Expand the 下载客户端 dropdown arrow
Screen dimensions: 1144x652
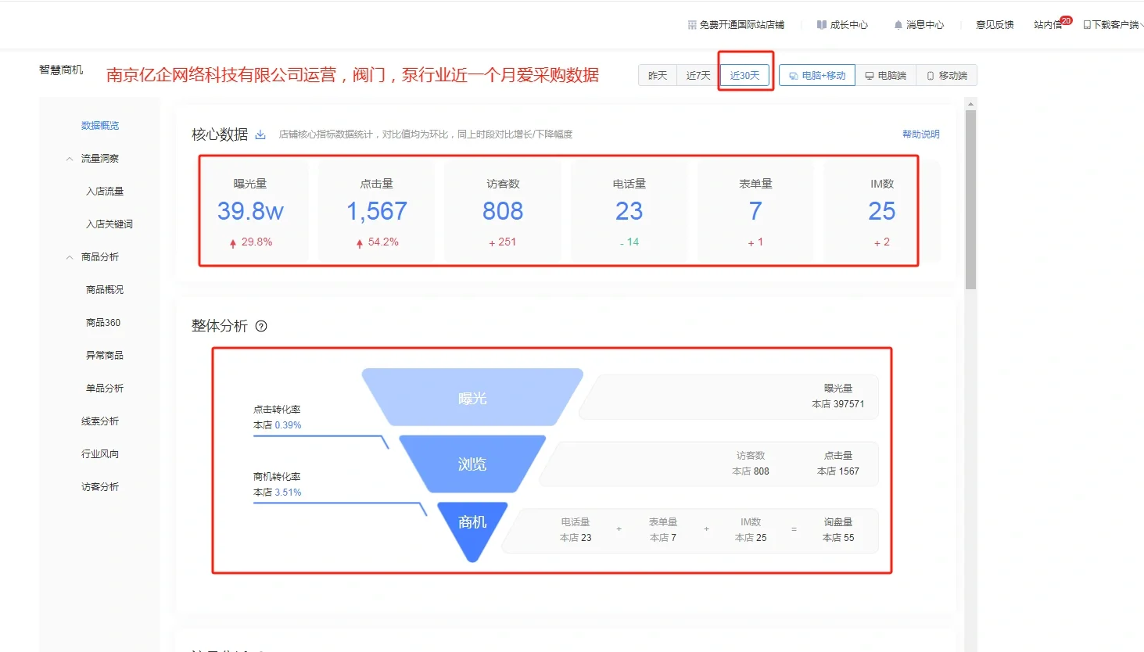tap(1141, 24)
